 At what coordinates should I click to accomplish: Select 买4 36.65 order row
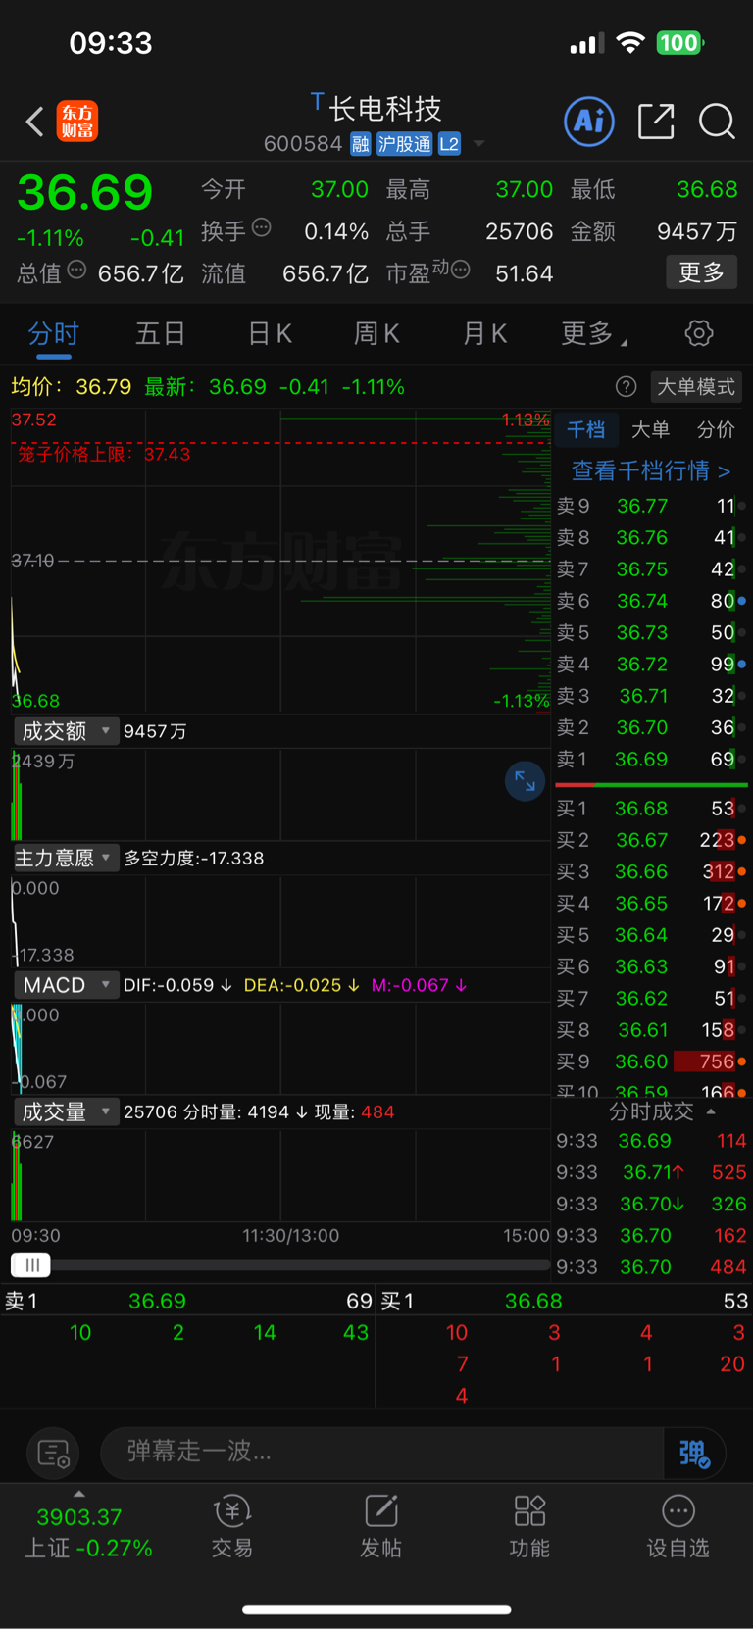click(x=651, y=903)
